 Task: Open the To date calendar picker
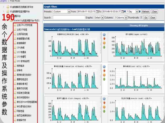tap(123, 12)
